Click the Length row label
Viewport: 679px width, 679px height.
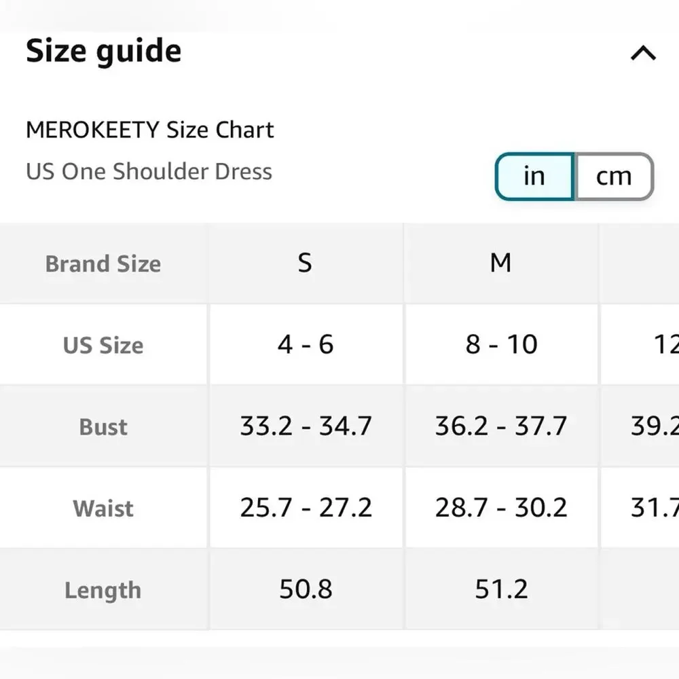(103, 589)
